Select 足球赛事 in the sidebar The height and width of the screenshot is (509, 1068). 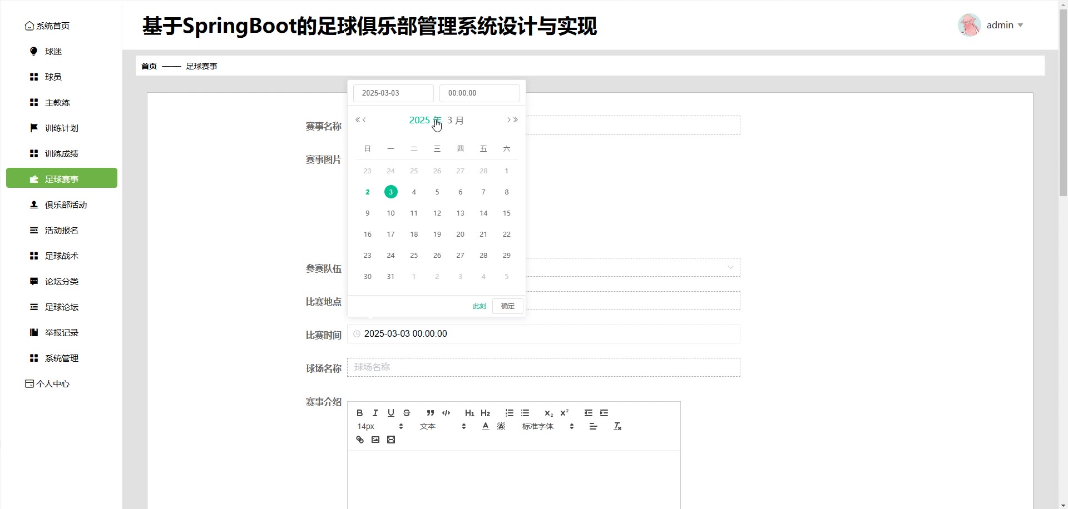(x=62, y=178)
